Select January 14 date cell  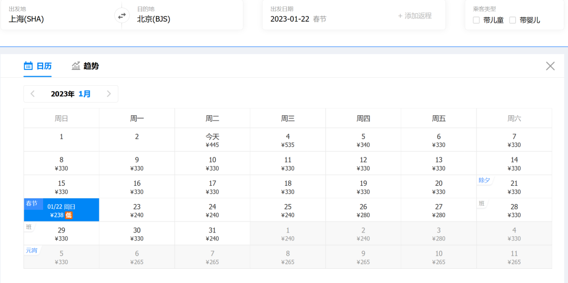pos(514,163)
